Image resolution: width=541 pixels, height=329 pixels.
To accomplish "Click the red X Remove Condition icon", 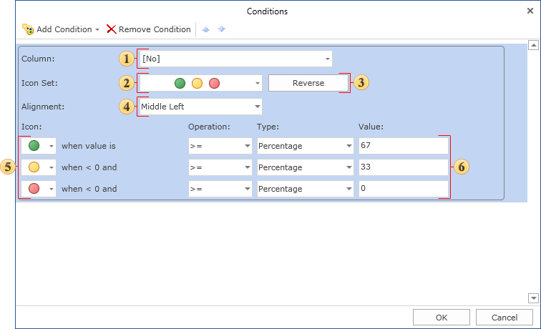I will (x=111, y=29).
